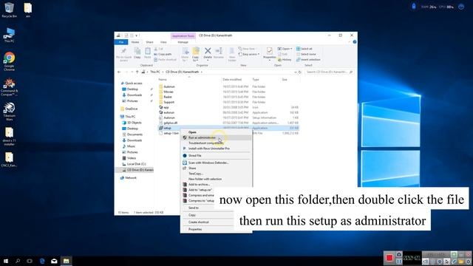Click Invert selection in the ribbon

(308, 60)
